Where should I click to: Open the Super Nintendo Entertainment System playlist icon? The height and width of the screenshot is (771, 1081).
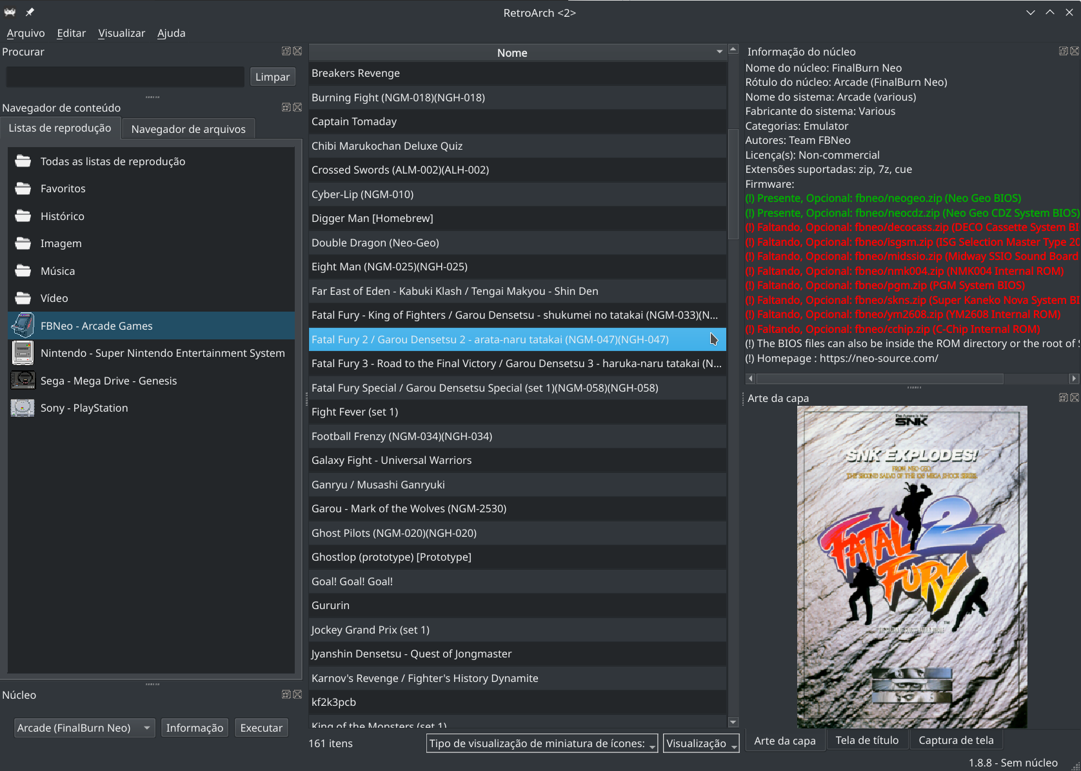pos(23,353)
